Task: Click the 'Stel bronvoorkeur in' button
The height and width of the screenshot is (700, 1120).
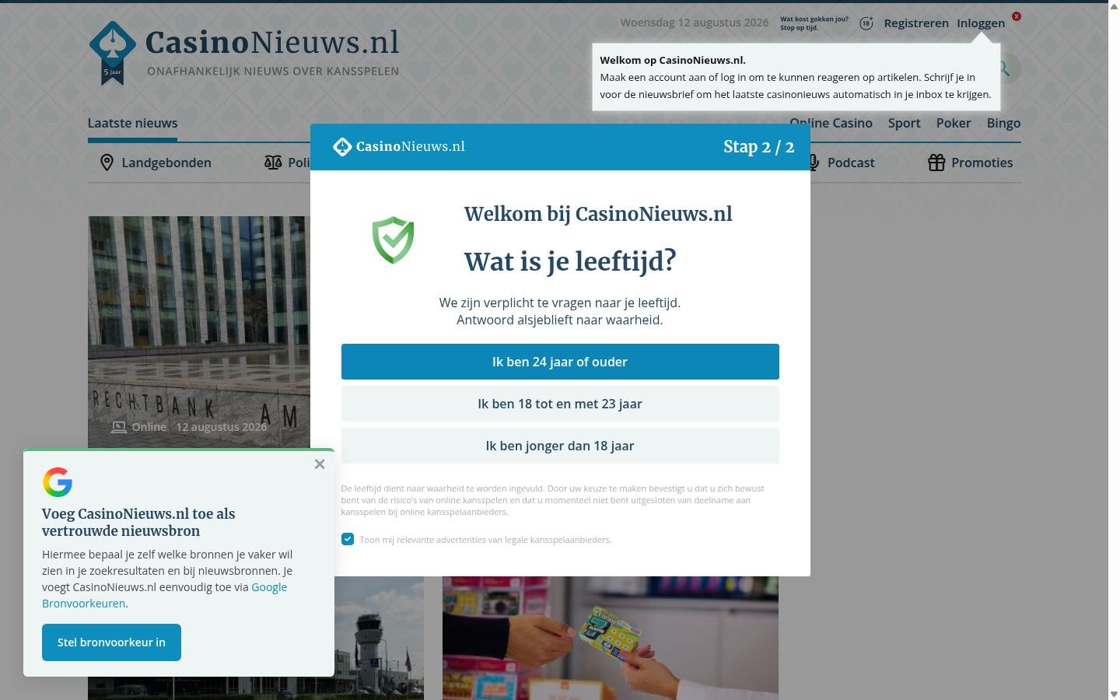Action: point(111,642)
